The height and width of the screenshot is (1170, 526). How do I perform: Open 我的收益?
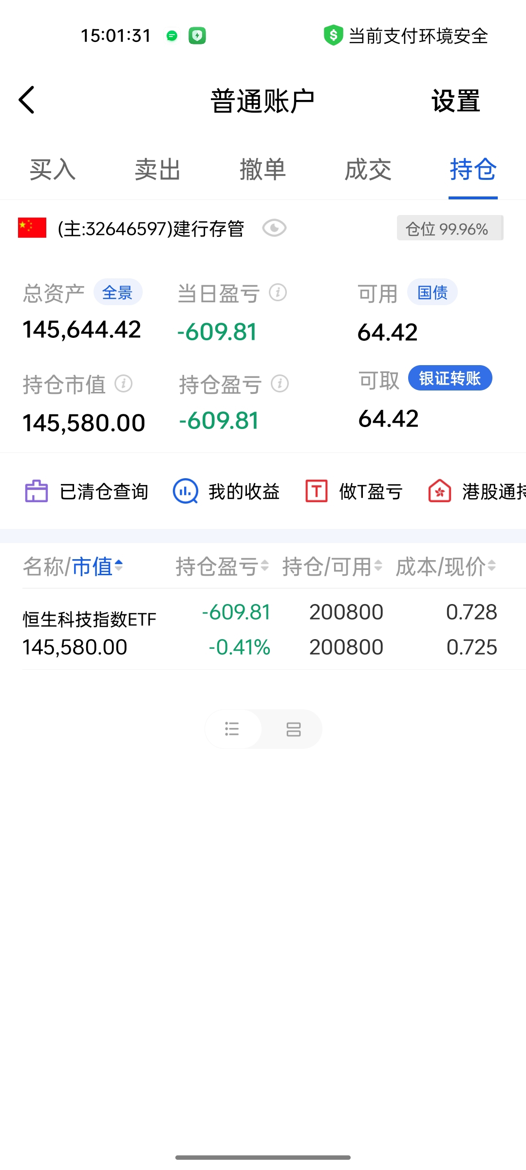(244, 491)
